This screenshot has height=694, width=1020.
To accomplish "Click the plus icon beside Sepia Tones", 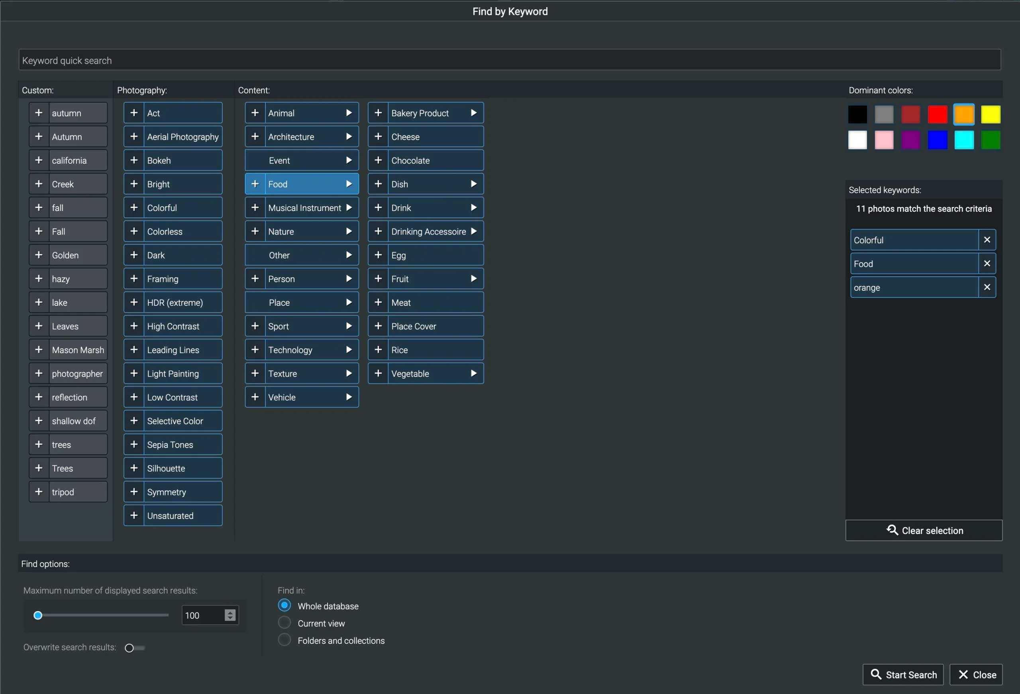I will coord(134,444).
